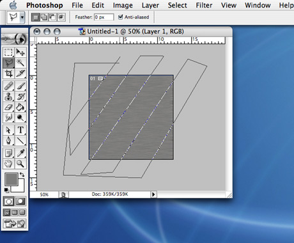Switch to Quick Mask mode
The width and height of the screenshot is (294, 243).
point(20,201)
